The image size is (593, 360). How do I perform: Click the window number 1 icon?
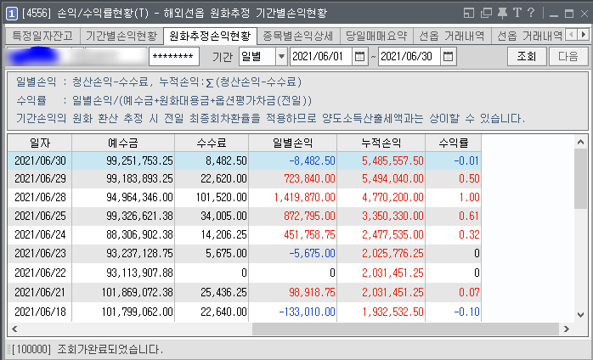(12, 14)
